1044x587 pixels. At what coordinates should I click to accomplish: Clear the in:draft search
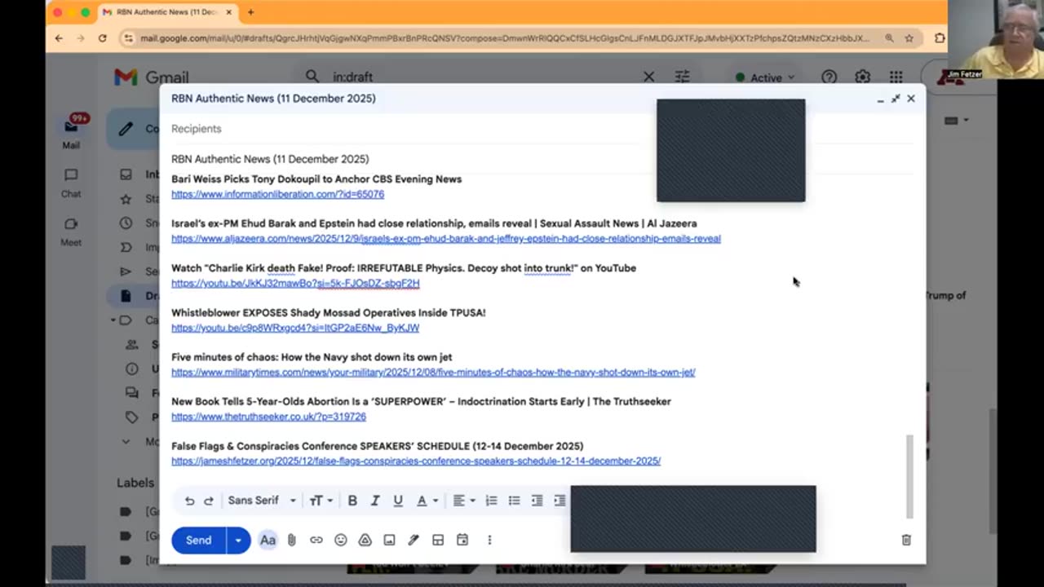point(648,77)
